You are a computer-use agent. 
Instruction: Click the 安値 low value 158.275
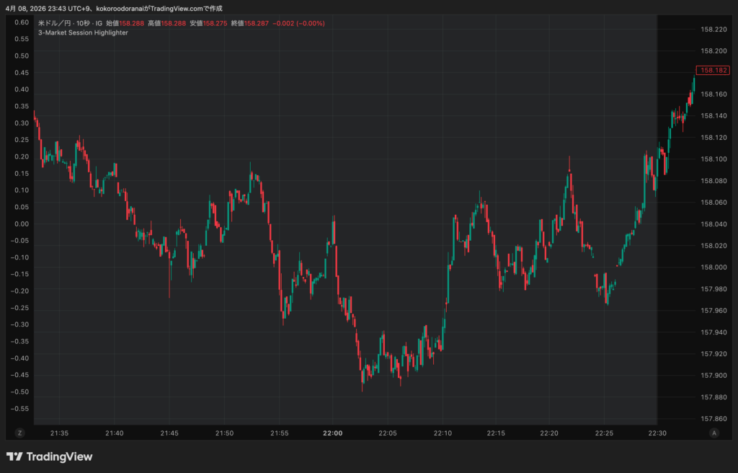(215, 23)
